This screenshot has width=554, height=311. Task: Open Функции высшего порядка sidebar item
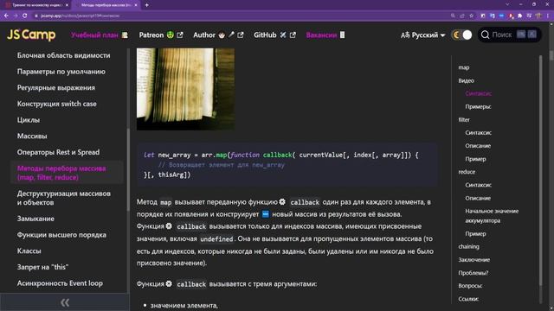pos(61,234)
